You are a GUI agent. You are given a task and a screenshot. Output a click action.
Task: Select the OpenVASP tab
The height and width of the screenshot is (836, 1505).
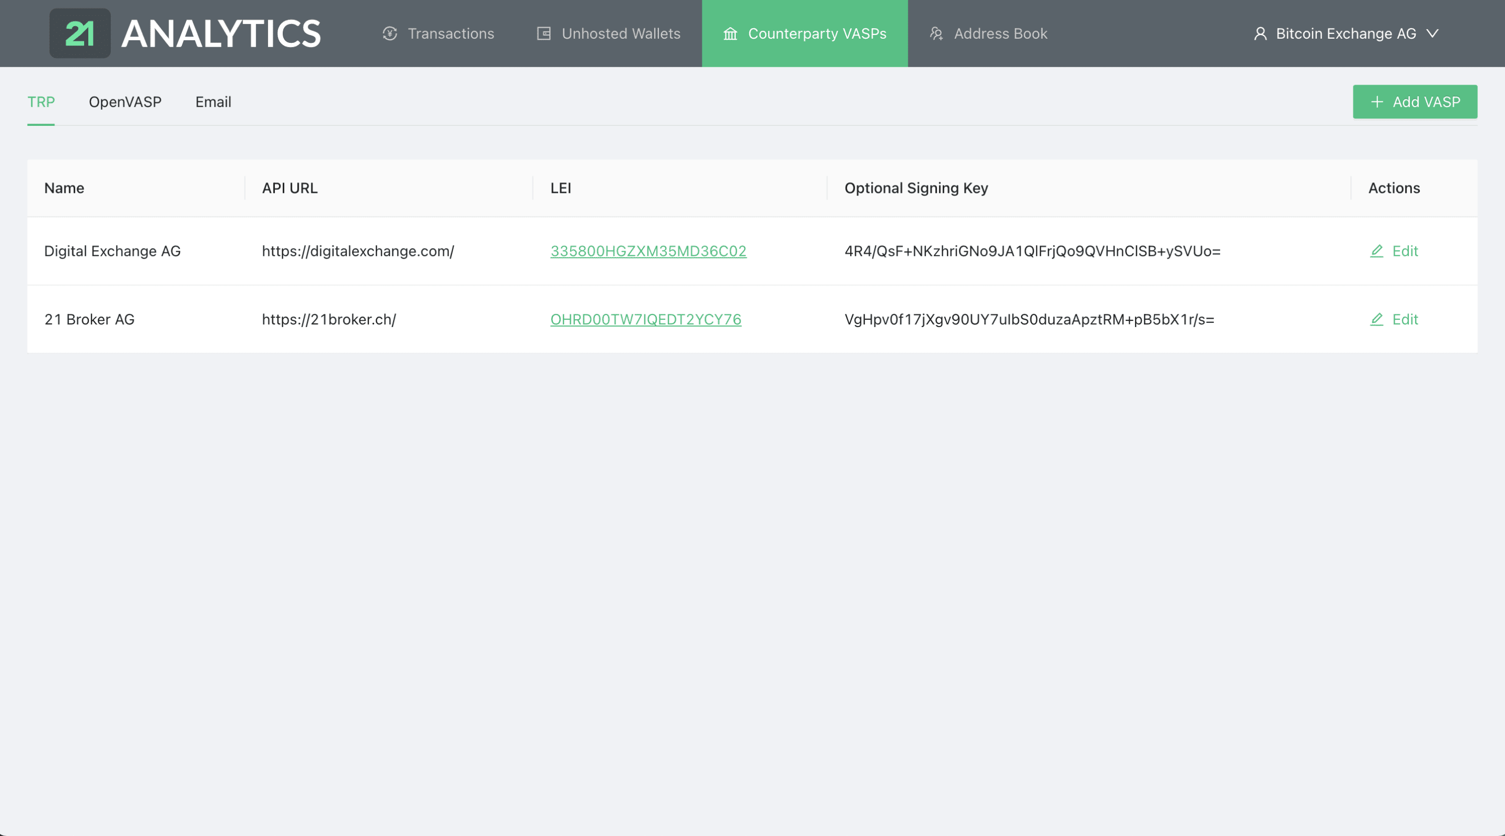[124, 101]
